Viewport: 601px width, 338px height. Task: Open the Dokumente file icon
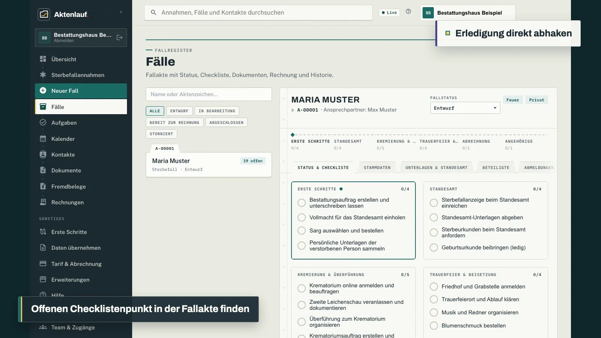point(43,170)
